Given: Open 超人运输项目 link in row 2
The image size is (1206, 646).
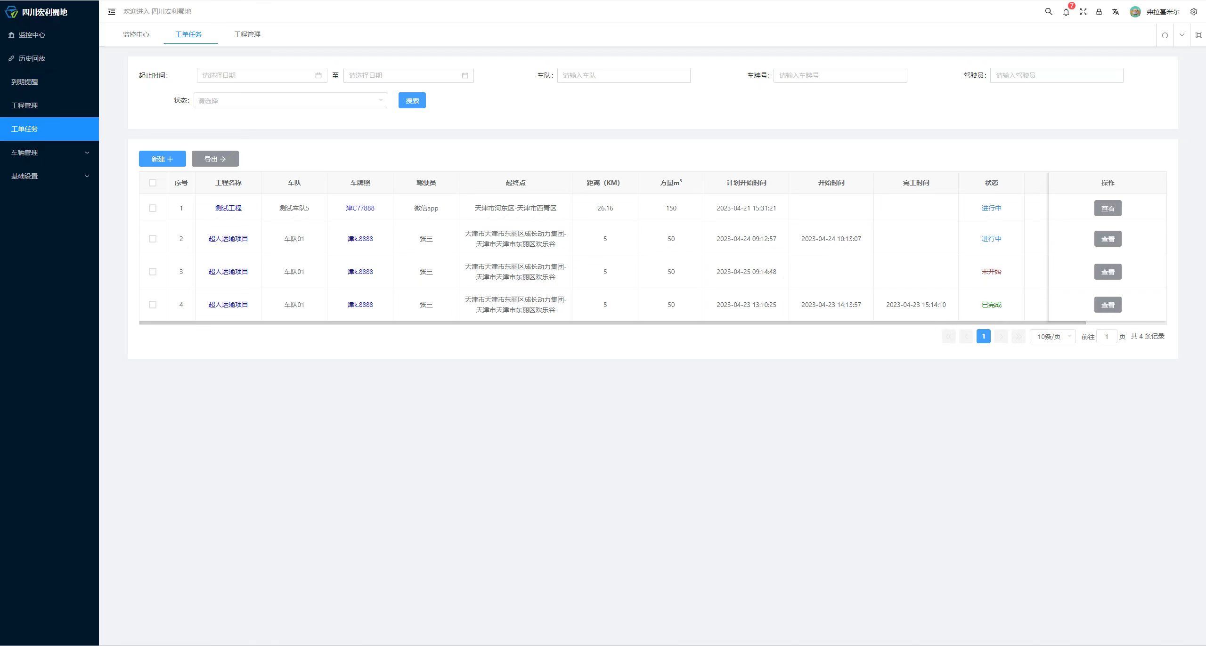Looking at the screenshot, I should 228,239.
